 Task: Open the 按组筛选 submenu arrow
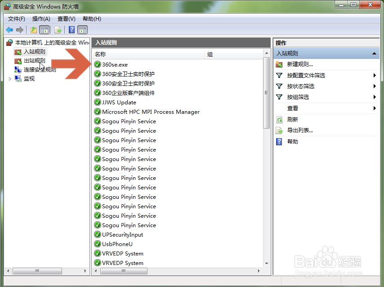(x=375, y=97)
